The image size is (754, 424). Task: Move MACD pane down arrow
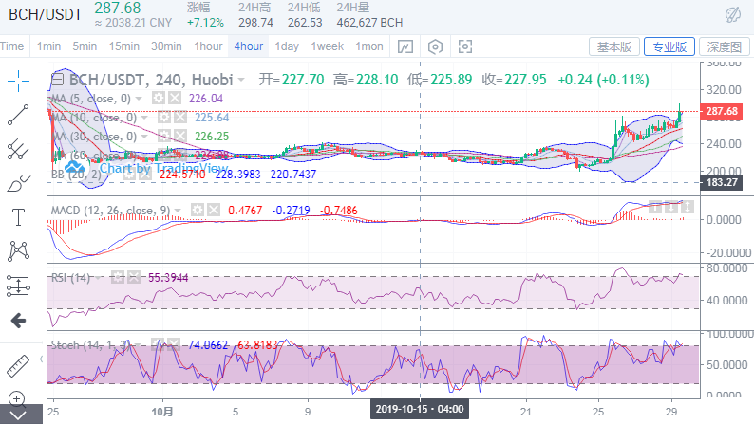[x=670, y=207]
